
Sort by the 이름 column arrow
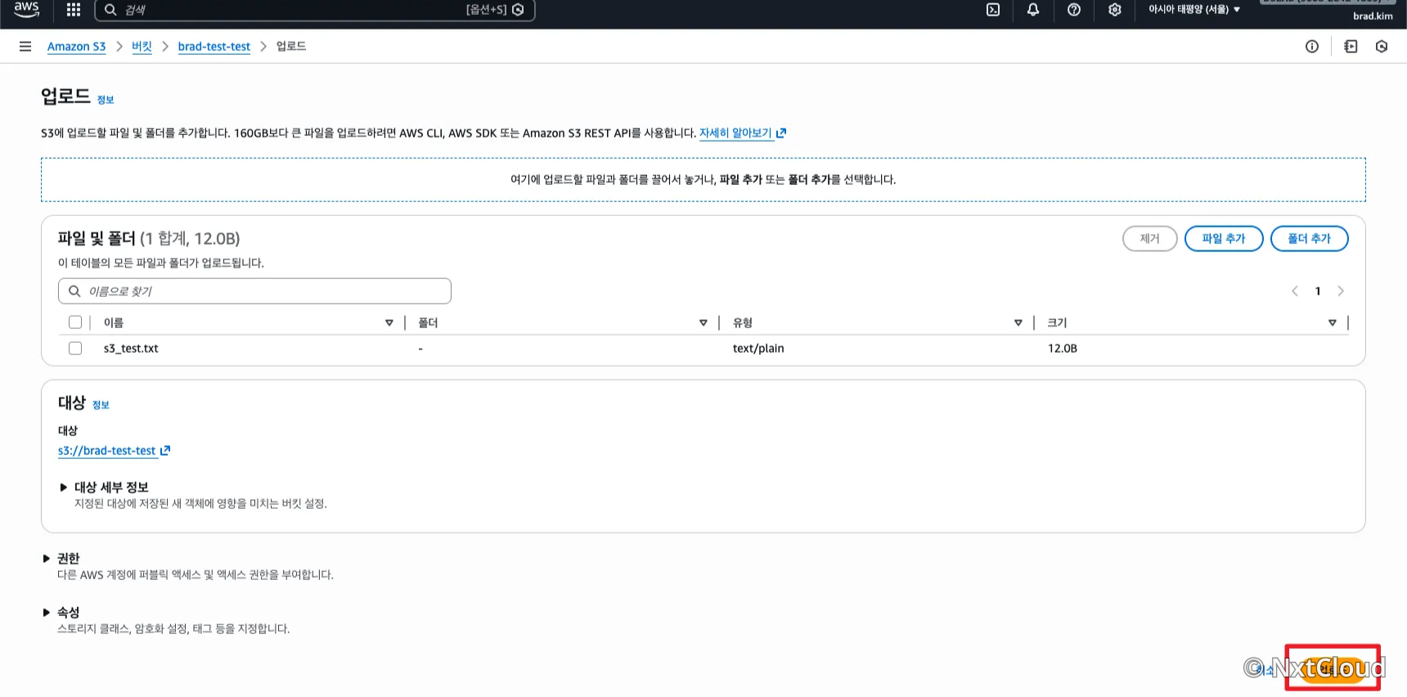[x=389, y=323]
